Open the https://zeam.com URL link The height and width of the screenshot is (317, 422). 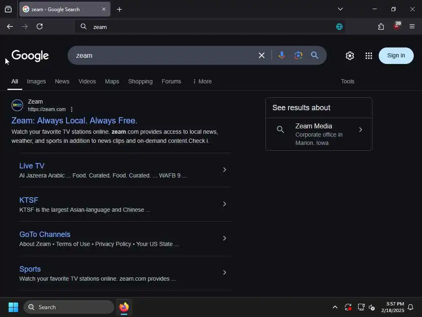pyautogui.click(x=47, y=109)
